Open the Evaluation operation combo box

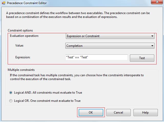coord(110,36)
